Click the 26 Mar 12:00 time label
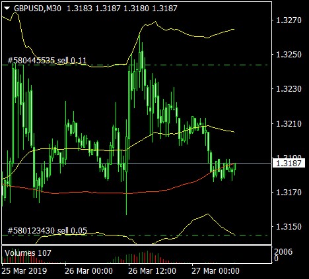The height and width of the screenshot is (279, 309). [x=152, y=271]
